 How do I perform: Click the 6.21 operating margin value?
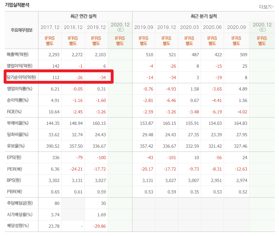pos(55,89)
